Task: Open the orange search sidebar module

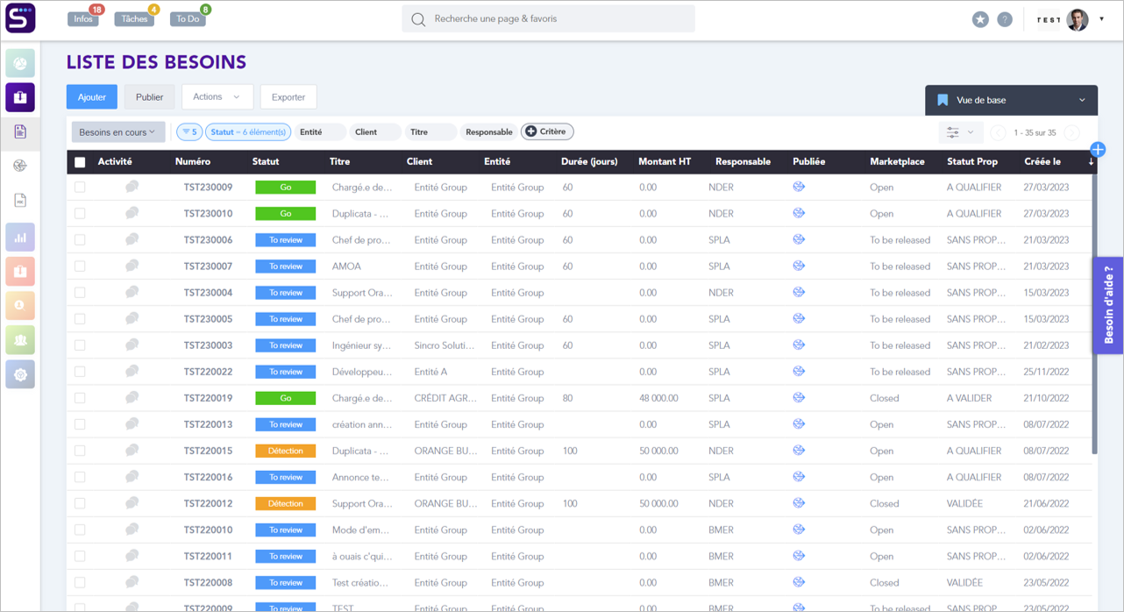Action: tap(20, 306)
